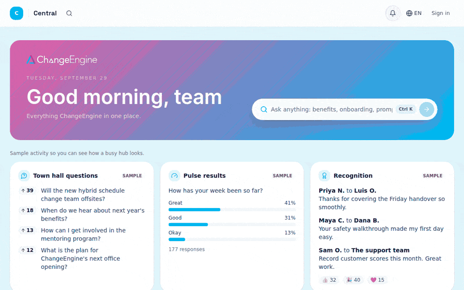Click the '177 responses' text
The width and height of the screenshot is (464, 290).
pyautogui.click(x=187, y=249)
